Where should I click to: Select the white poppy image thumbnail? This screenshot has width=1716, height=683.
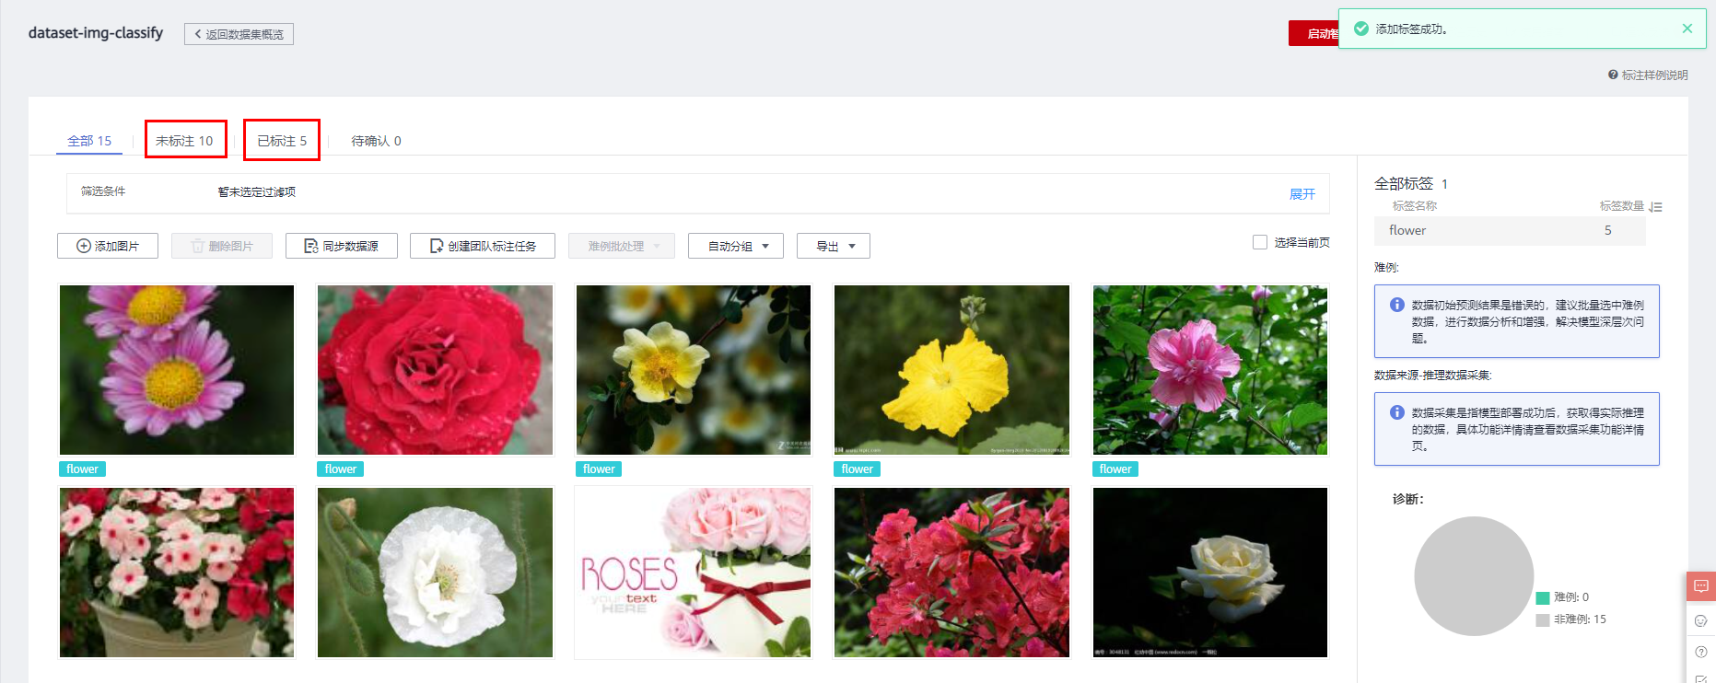pyautogui.click(x=435, y=573)
